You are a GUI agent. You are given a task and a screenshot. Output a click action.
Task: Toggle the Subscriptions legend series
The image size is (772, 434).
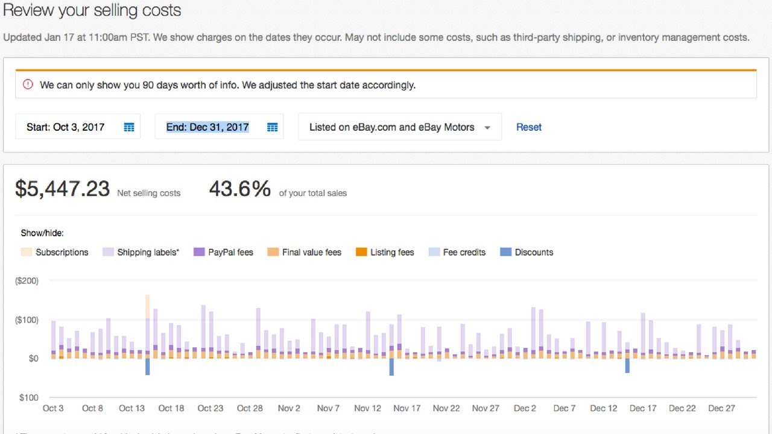(62, 253)
